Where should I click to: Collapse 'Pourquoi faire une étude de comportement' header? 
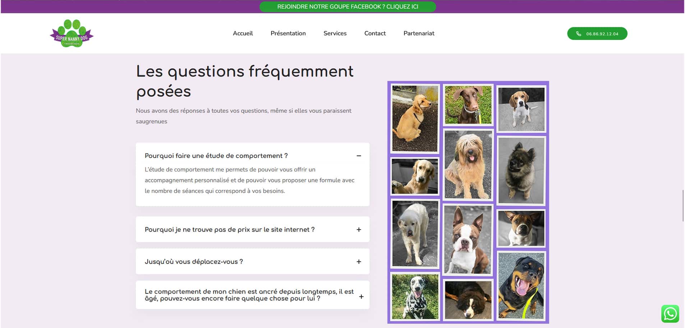click(216, 156)
